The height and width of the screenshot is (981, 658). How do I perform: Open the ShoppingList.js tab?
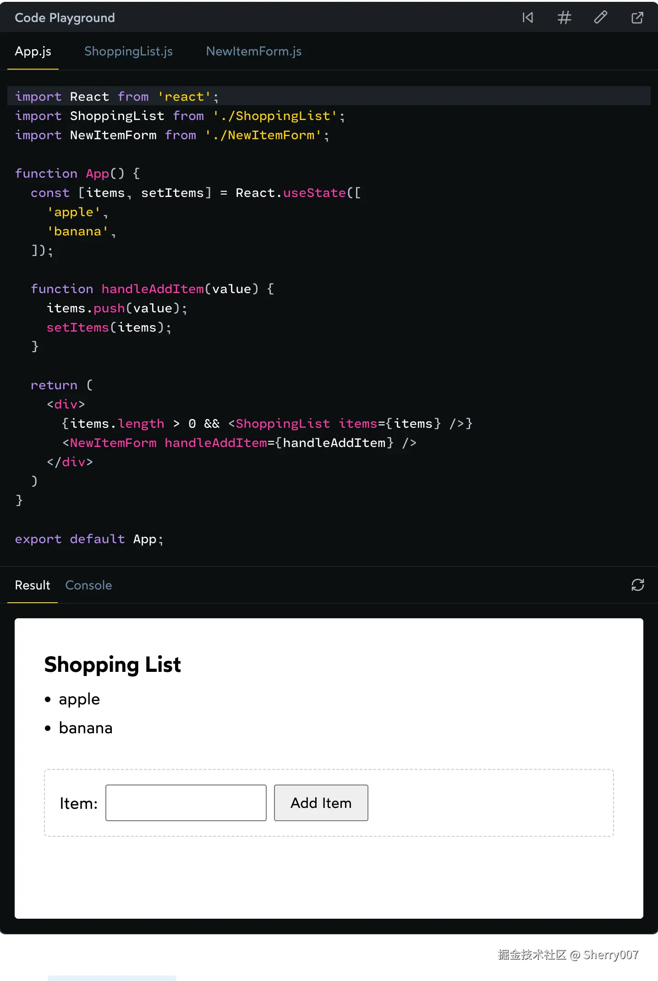128,51
